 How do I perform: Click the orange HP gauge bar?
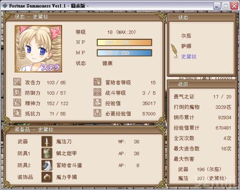124,43
